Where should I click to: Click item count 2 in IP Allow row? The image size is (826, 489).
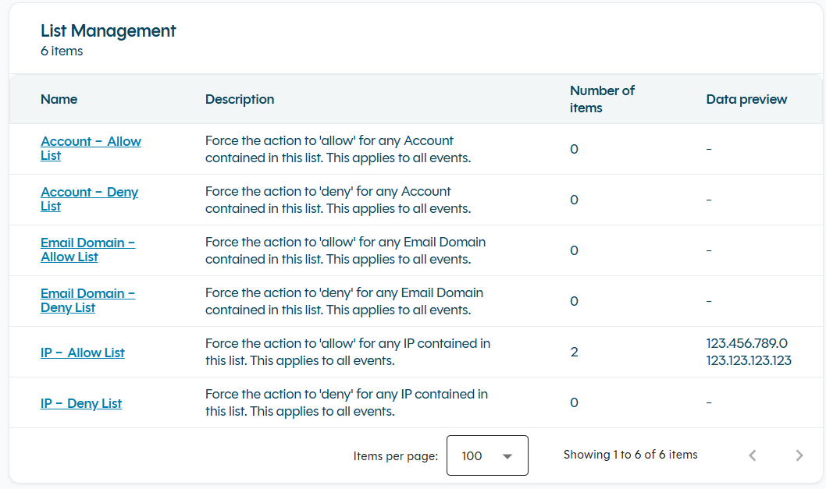pyautogui.click(x=574, y=352)
